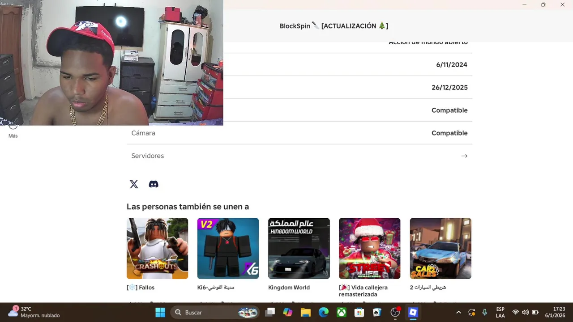Open the Street Life Remastered game thumbnail
573x322 pixels.
(x=370, y=248)
